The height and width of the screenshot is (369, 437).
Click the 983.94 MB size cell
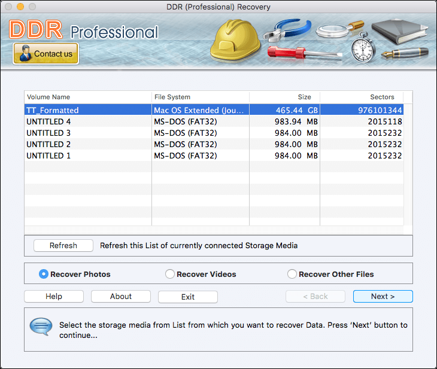click(x=284, y=121)
